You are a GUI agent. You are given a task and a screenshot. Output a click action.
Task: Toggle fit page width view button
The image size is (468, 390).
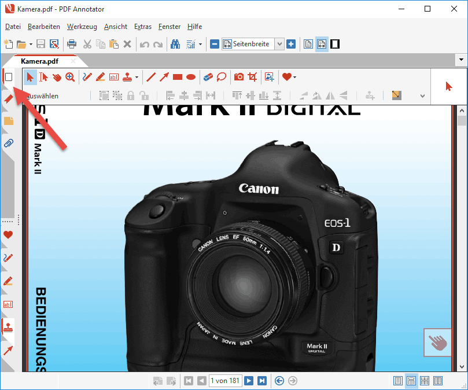322,44
